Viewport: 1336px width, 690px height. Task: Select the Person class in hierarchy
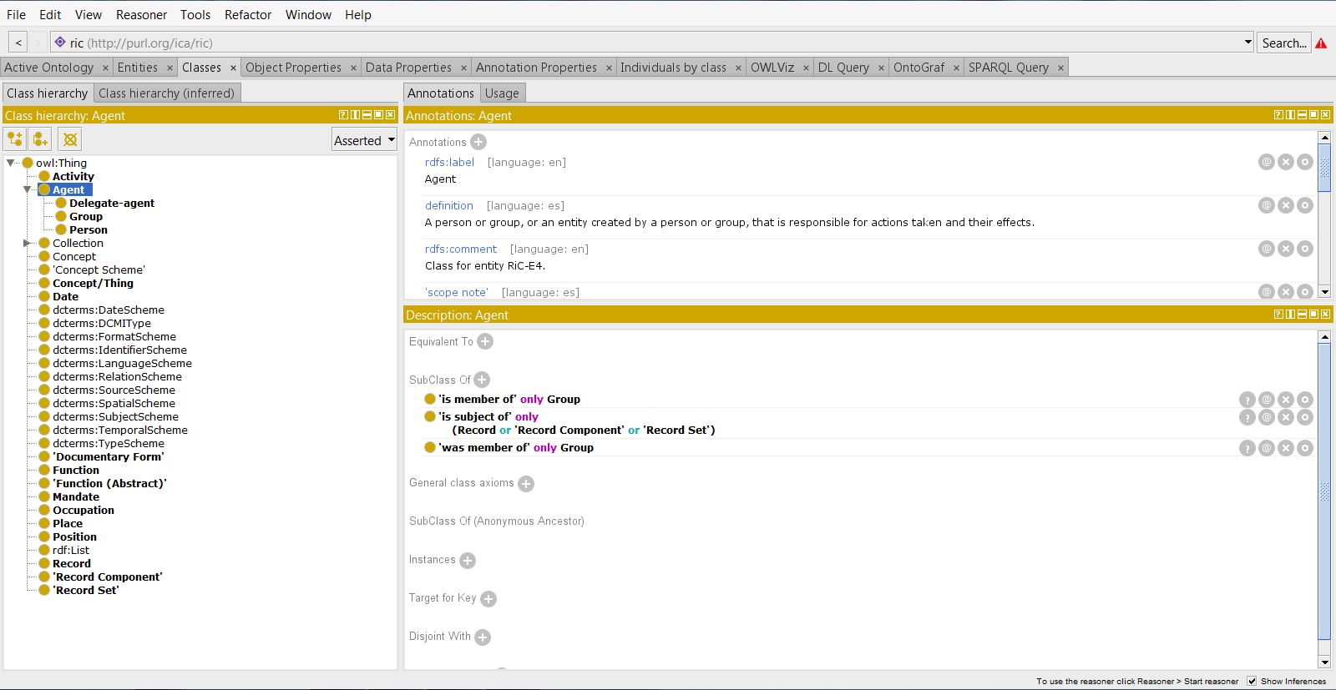tap(88, 230)
